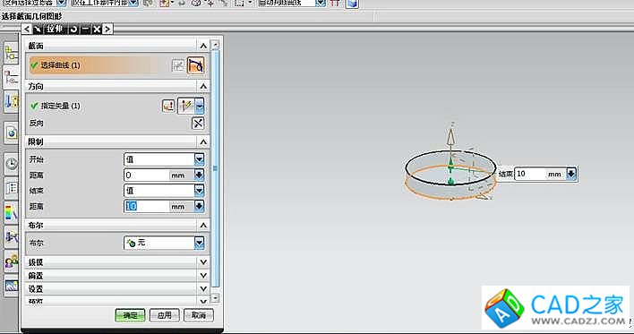The width and height of the screenshot is (634, 334).
Task: Collapse the 截面 section
Action: tap(203, 46)
